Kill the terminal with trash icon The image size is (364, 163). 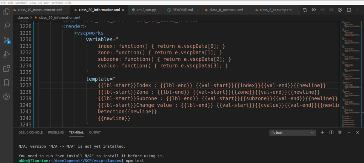(340, 132)
